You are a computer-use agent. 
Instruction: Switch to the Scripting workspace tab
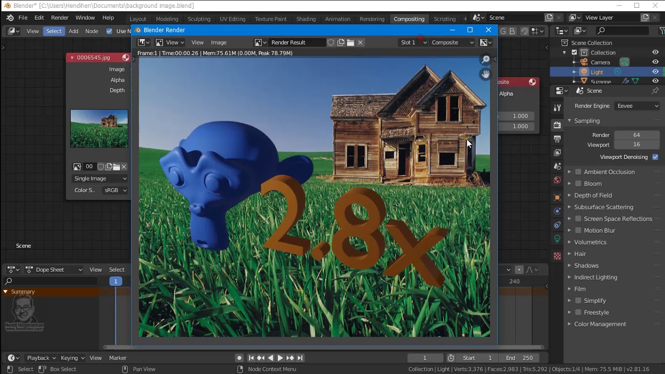coord(445,19)
